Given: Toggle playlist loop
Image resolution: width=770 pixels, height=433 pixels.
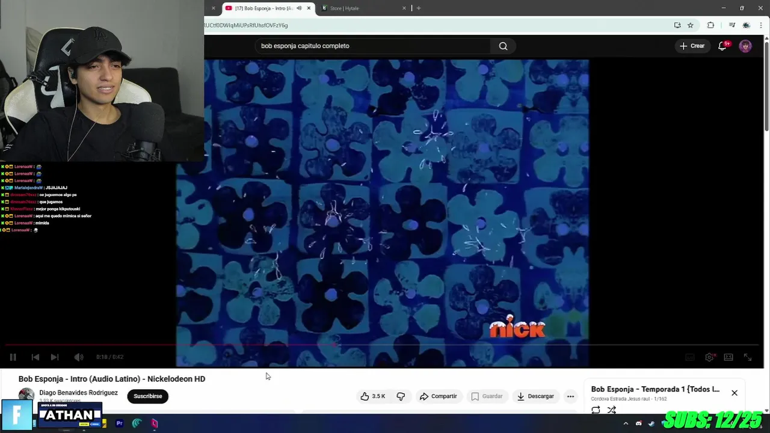Looking at the screenshot, I should pyautogui.click(x=596, y=410).
